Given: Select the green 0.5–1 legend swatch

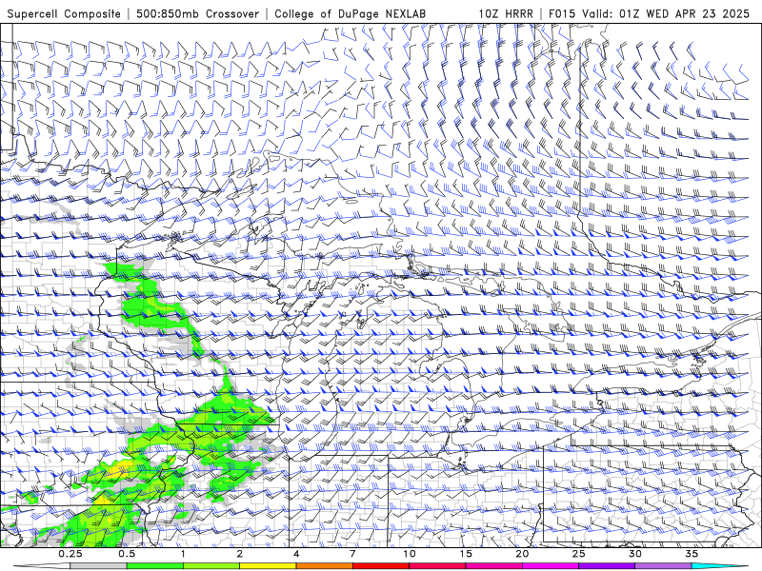Looking at the screenshot, I should (x=154, y=566).
